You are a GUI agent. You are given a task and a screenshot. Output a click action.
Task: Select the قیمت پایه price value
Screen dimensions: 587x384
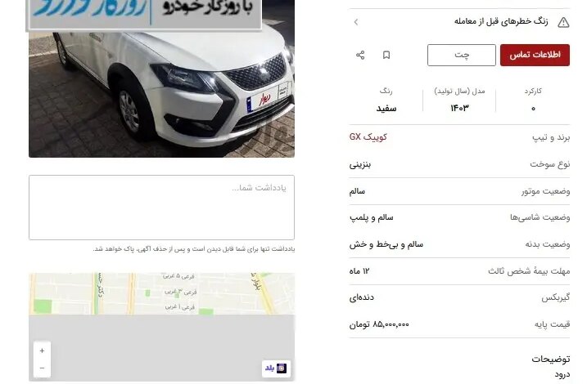coord(379,324)
